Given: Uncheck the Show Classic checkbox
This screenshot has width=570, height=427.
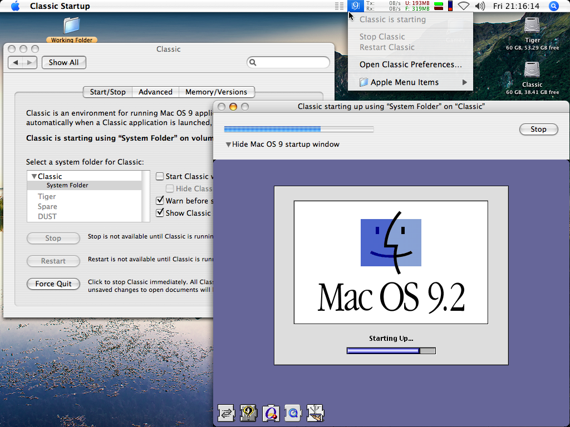Looking at the screenshot, I should pos(160,213).
